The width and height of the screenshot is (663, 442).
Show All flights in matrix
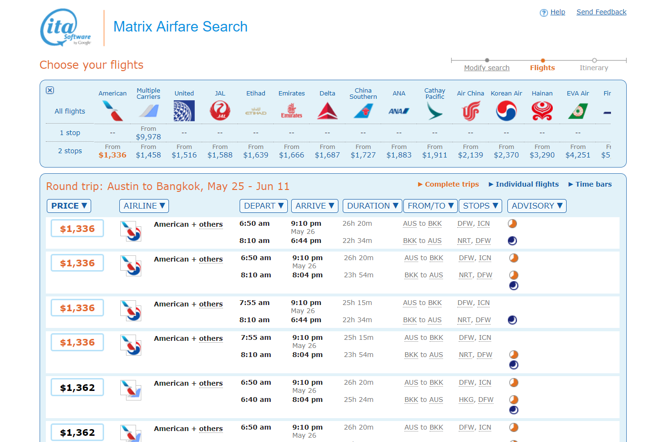tap(70, 111)
